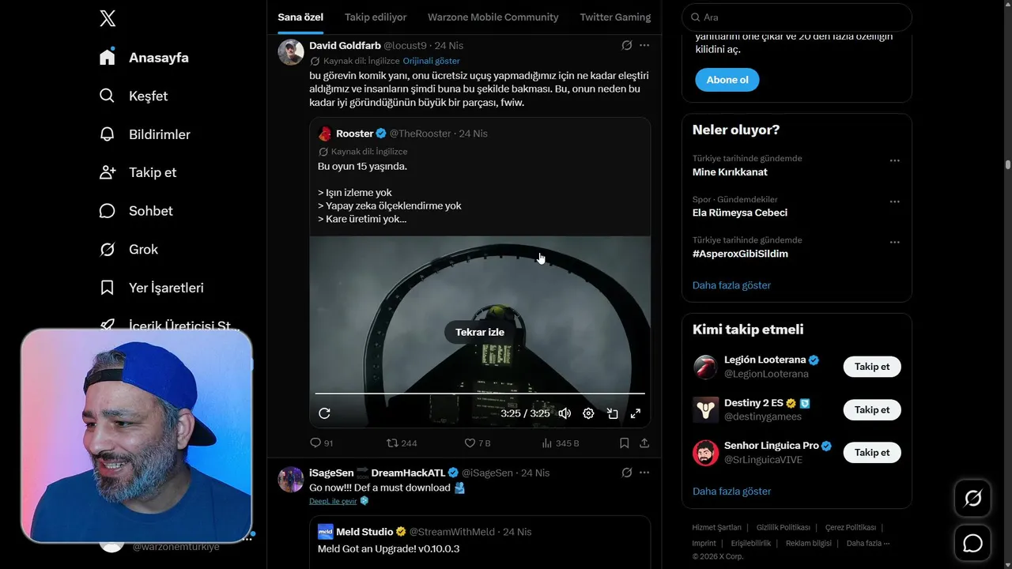Expand Daha fazla footer menu
Image resolution: width=1012 pixels, height=569 pixels.
[868, 544]
